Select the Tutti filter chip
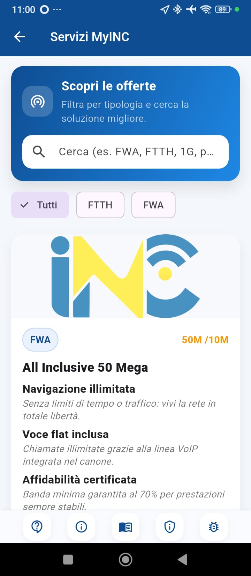The height and width of the screenshot is (576, 251). point(40,205)
